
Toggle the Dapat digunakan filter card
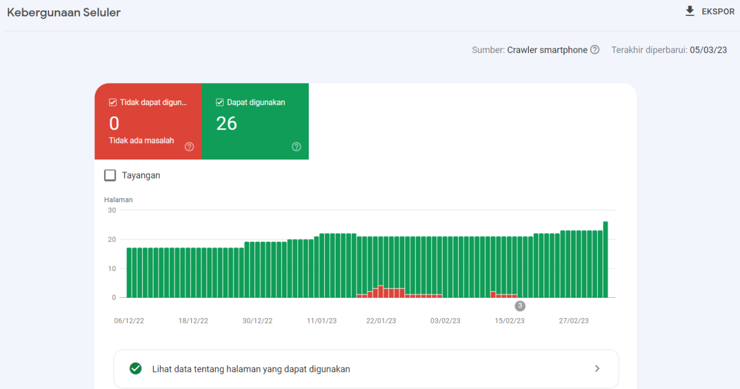coord(255,121)
